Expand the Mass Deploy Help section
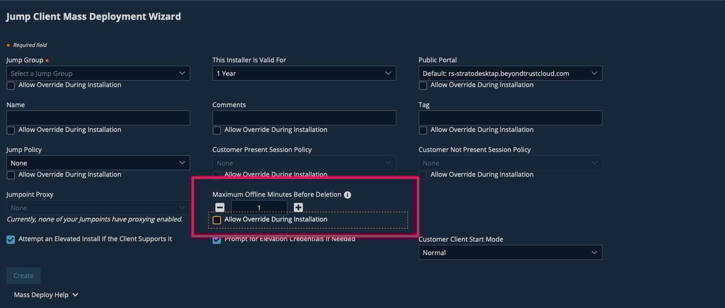 [46, 294]
